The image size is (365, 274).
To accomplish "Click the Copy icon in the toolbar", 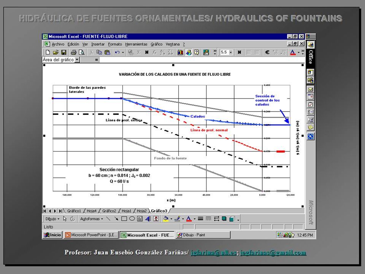I will click(99, 53).
